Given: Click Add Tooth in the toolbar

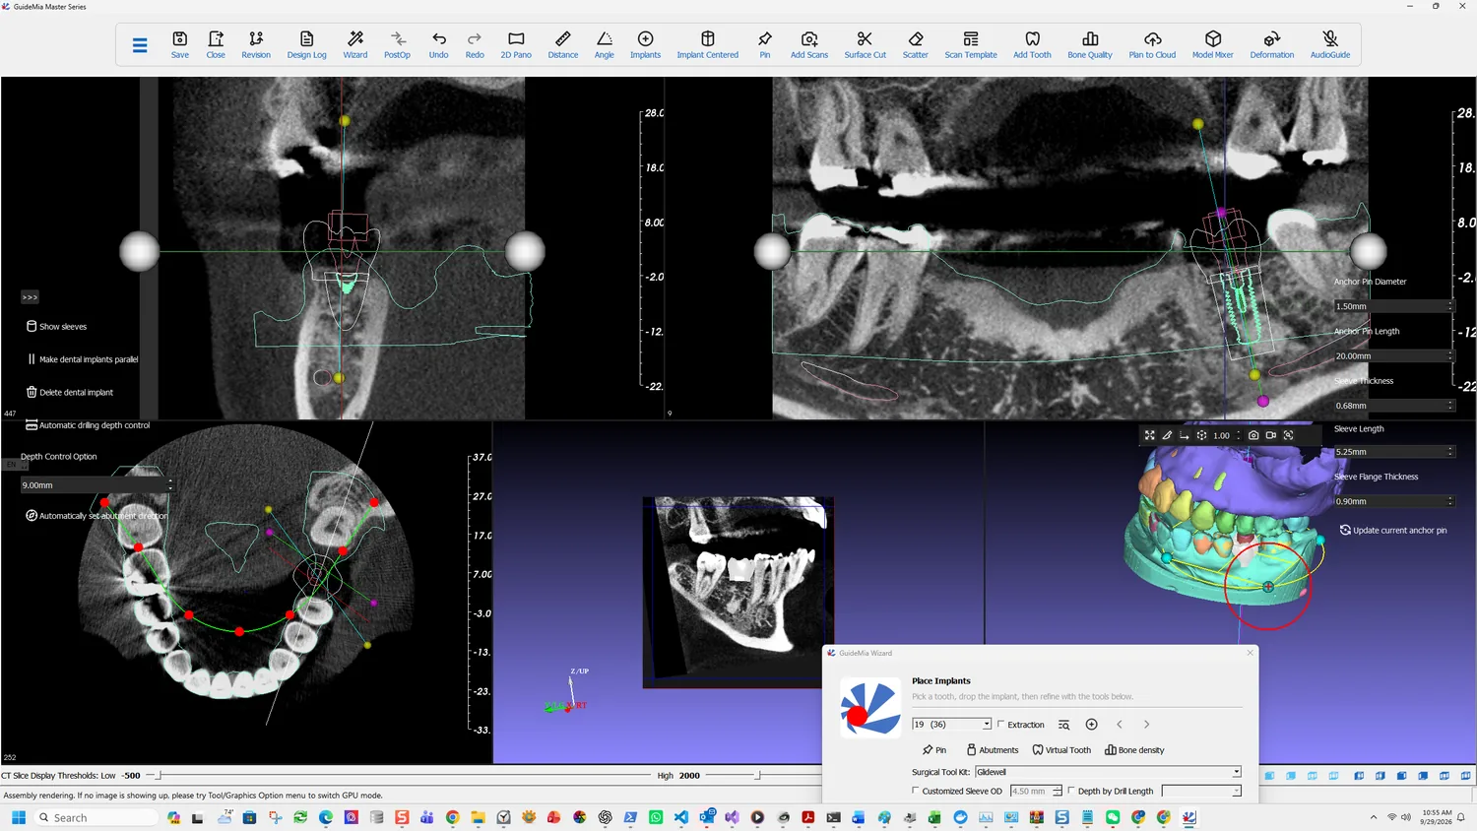Looking at the screenshot, I should (1033, 44).
